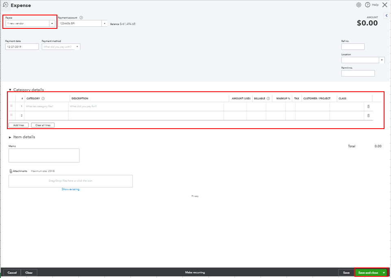Click the Payment date field
This screenshot has width=391, height=278.
point(22,47)
